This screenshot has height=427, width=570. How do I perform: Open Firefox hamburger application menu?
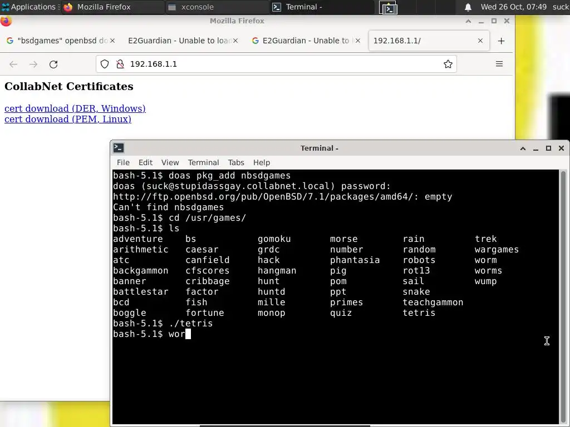pos(499,64)
